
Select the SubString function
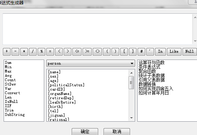pyautogui.click(x=15, y=114)
